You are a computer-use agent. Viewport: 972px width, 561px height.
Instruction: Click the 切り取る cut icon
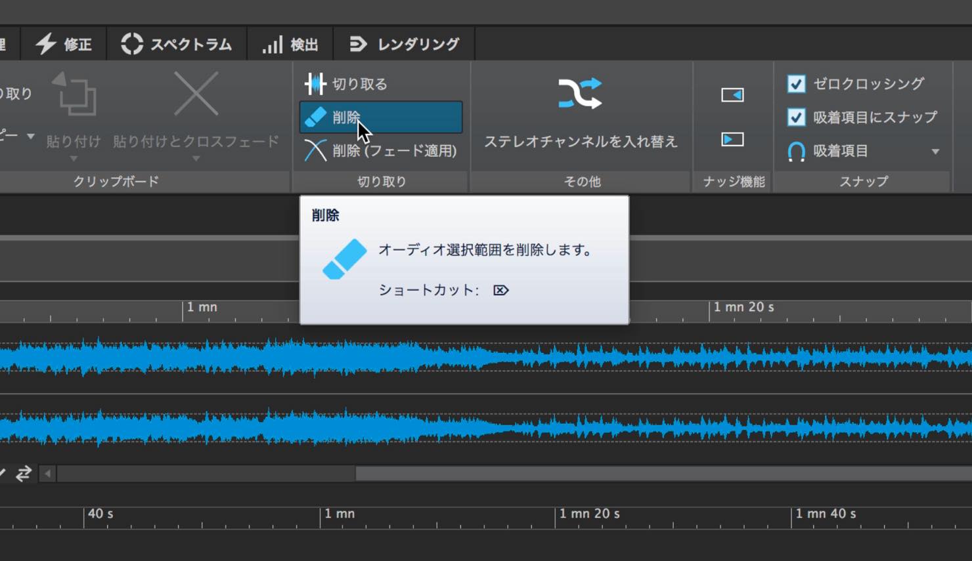pyautogui.click(x=315, y=84)
